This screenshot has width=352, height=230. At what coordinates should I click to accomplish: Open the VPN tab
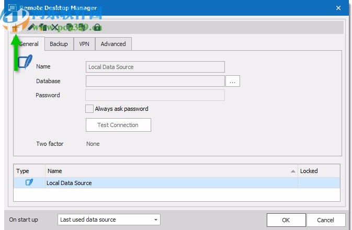84,44
